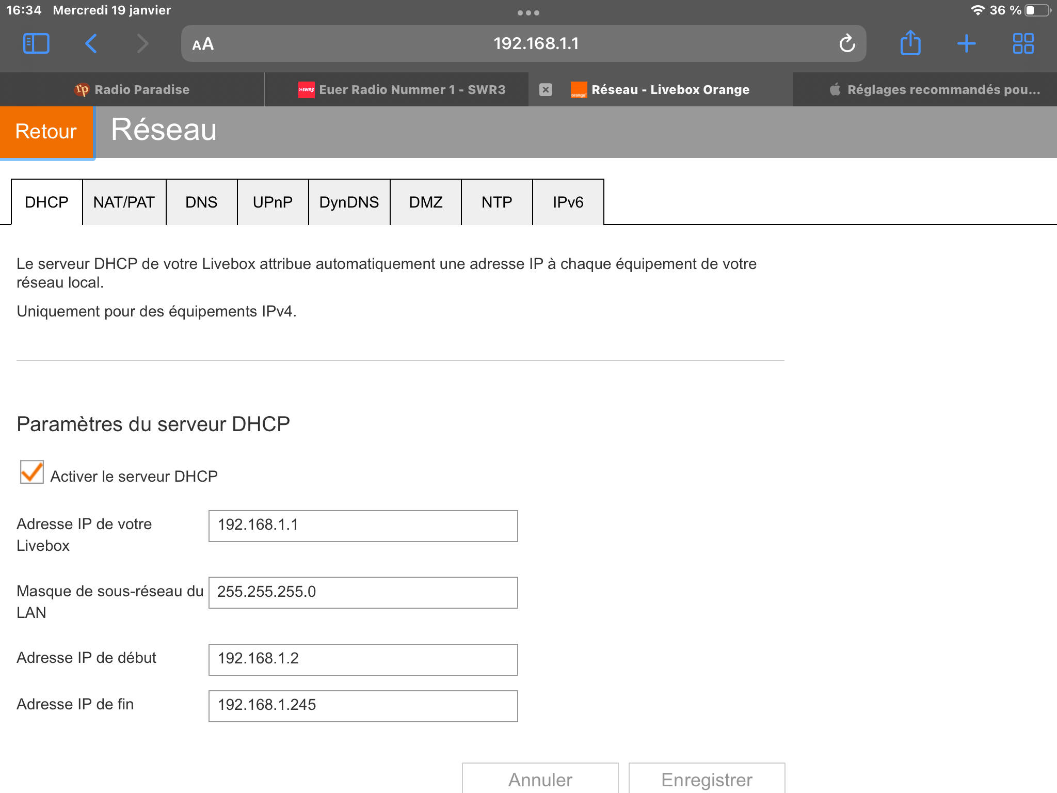Open the AA reader options menu
This screenshot has height=793, width=1057.
203,44
